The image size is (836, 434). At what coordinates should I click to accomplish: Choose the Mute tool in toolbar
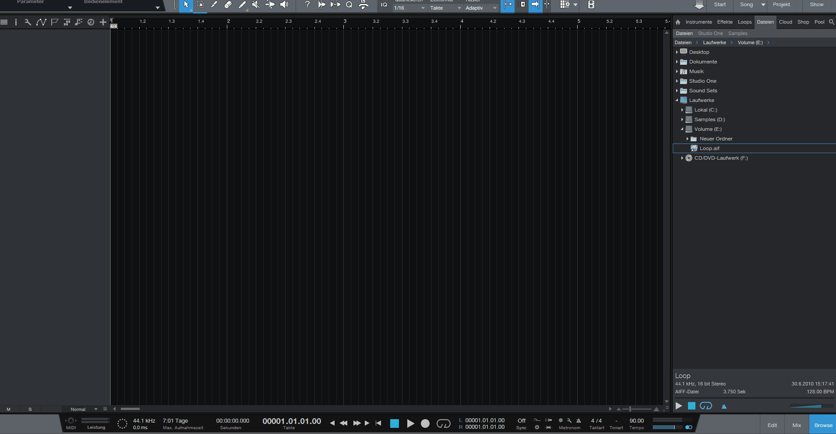[256, 5]
